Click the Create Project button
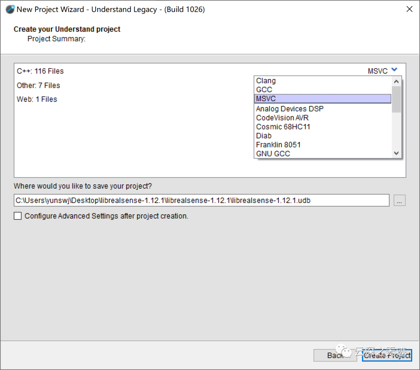The width and height of the screenshot is (420, 370). coord(387,355)
